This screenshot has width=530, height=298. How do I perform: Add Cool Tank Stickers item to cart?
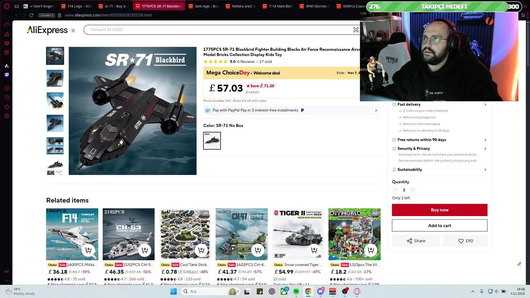pyautogui.click(x=201, y=250)
